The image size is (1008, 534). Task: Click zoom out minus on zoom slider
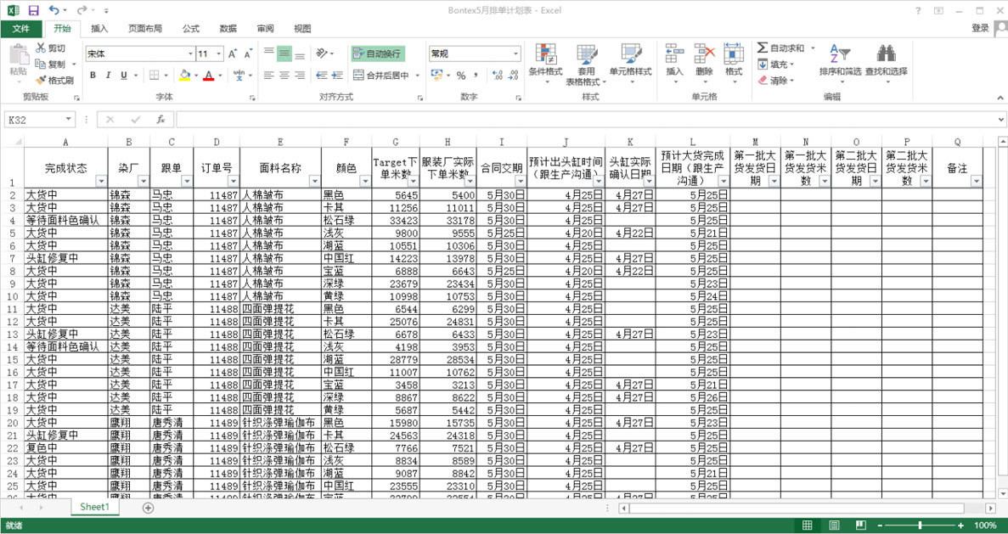tap(880, 526)
